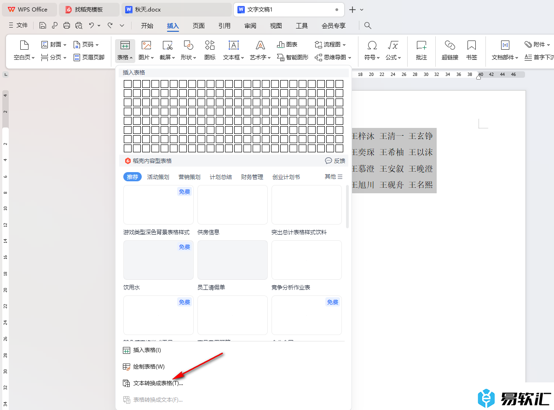Open the search magnifier icon
Screen dimensions: 554x410
click(x=368, y=26)
